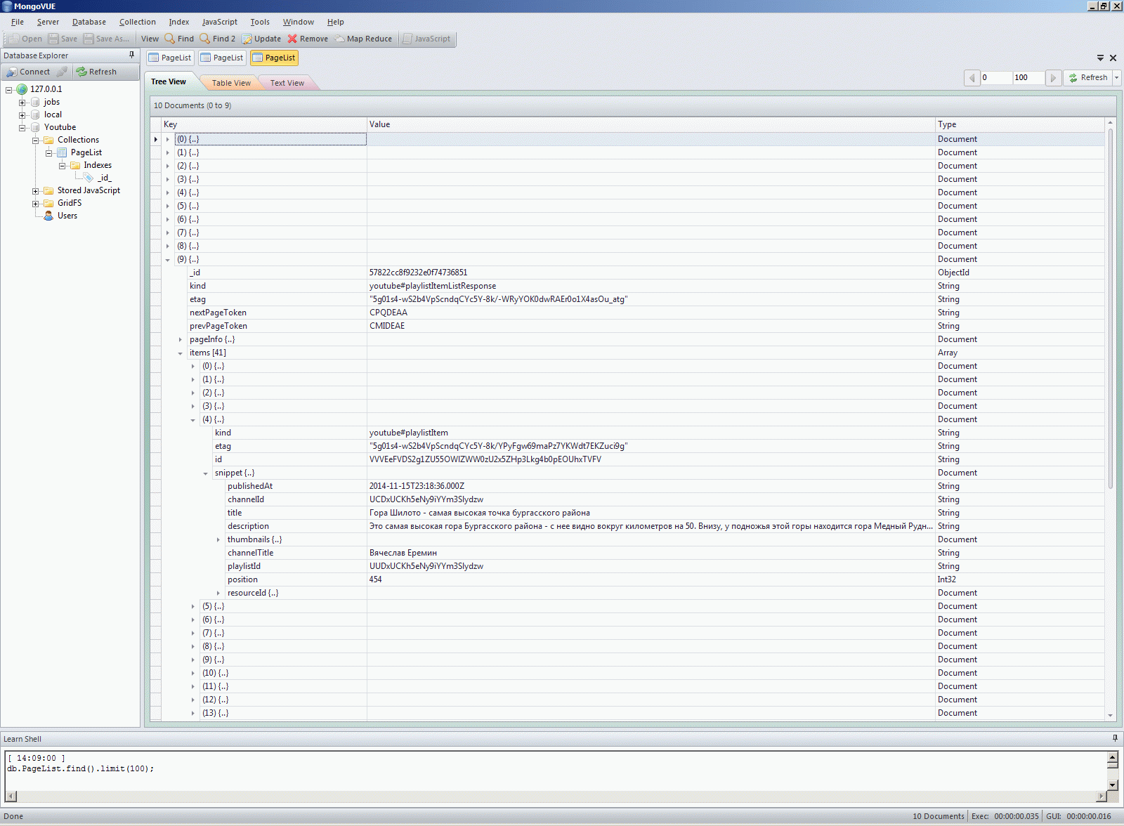Viewport: 1124px width, 826px height.
Task: Open the Update documents tool
Action: [261, 39]
